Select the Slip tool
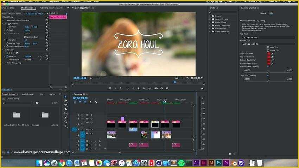Image resolution: width=299 pixels, height=168 pixels. (65, 113)
